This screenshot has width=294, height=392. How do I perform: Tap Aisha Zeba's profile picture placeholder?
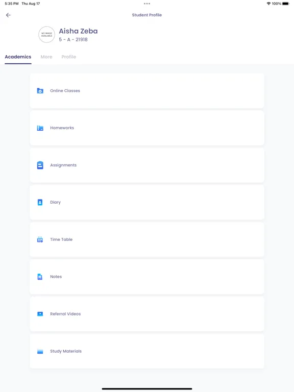coord(46,35)
